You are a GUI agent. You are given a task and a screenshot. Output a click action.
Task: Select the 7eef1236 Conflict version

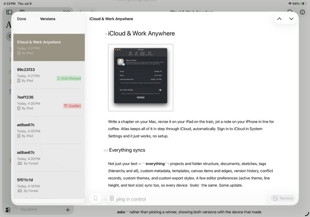(49, 103)
